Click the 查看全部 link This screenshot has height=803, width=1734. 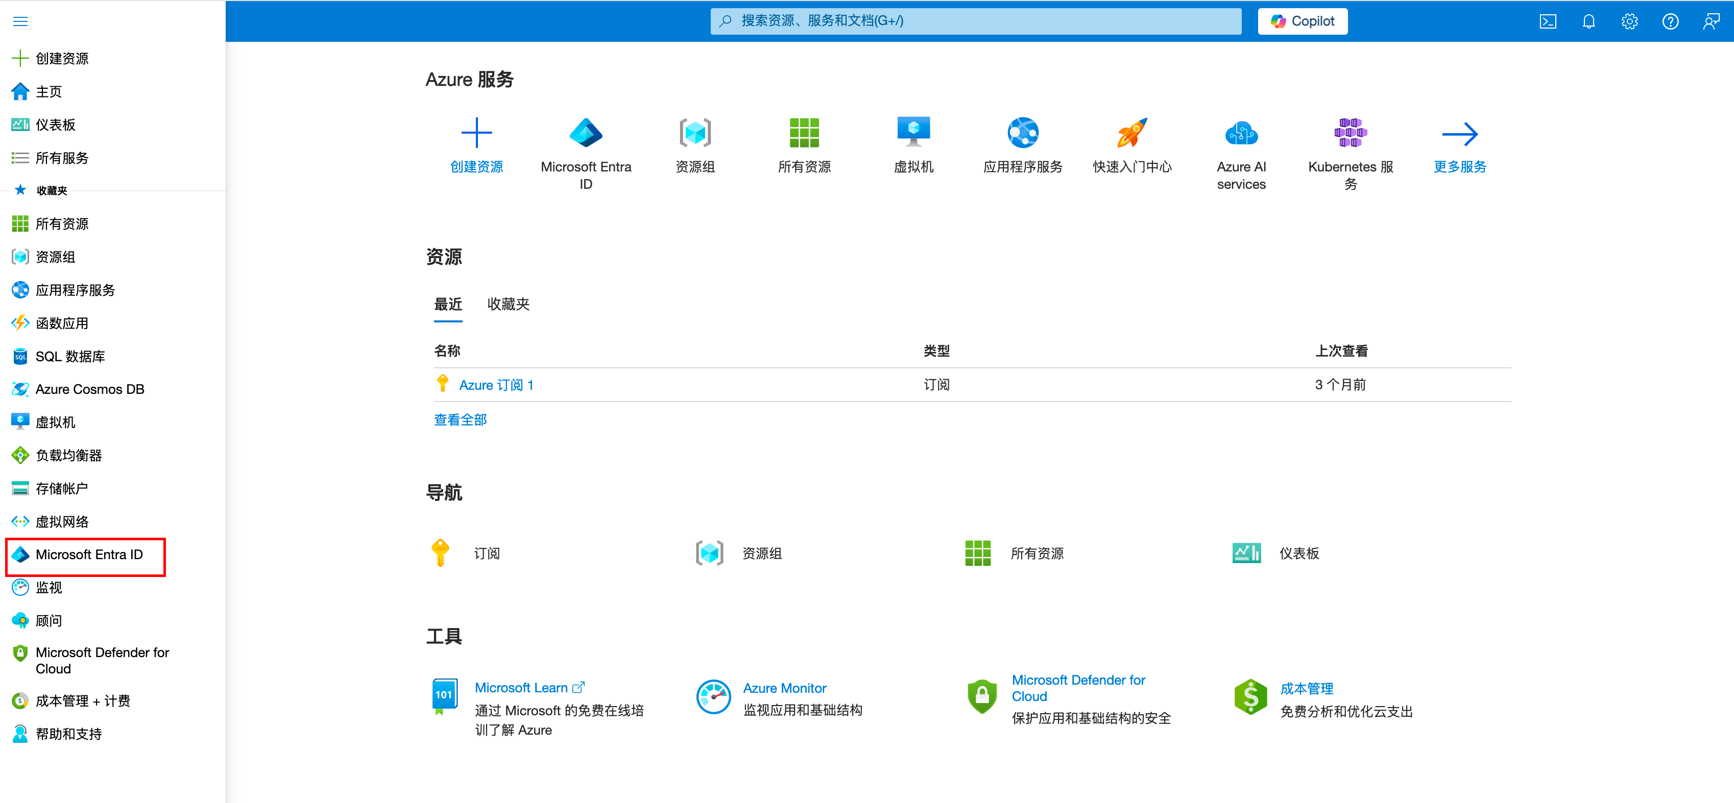click(460, 420)
